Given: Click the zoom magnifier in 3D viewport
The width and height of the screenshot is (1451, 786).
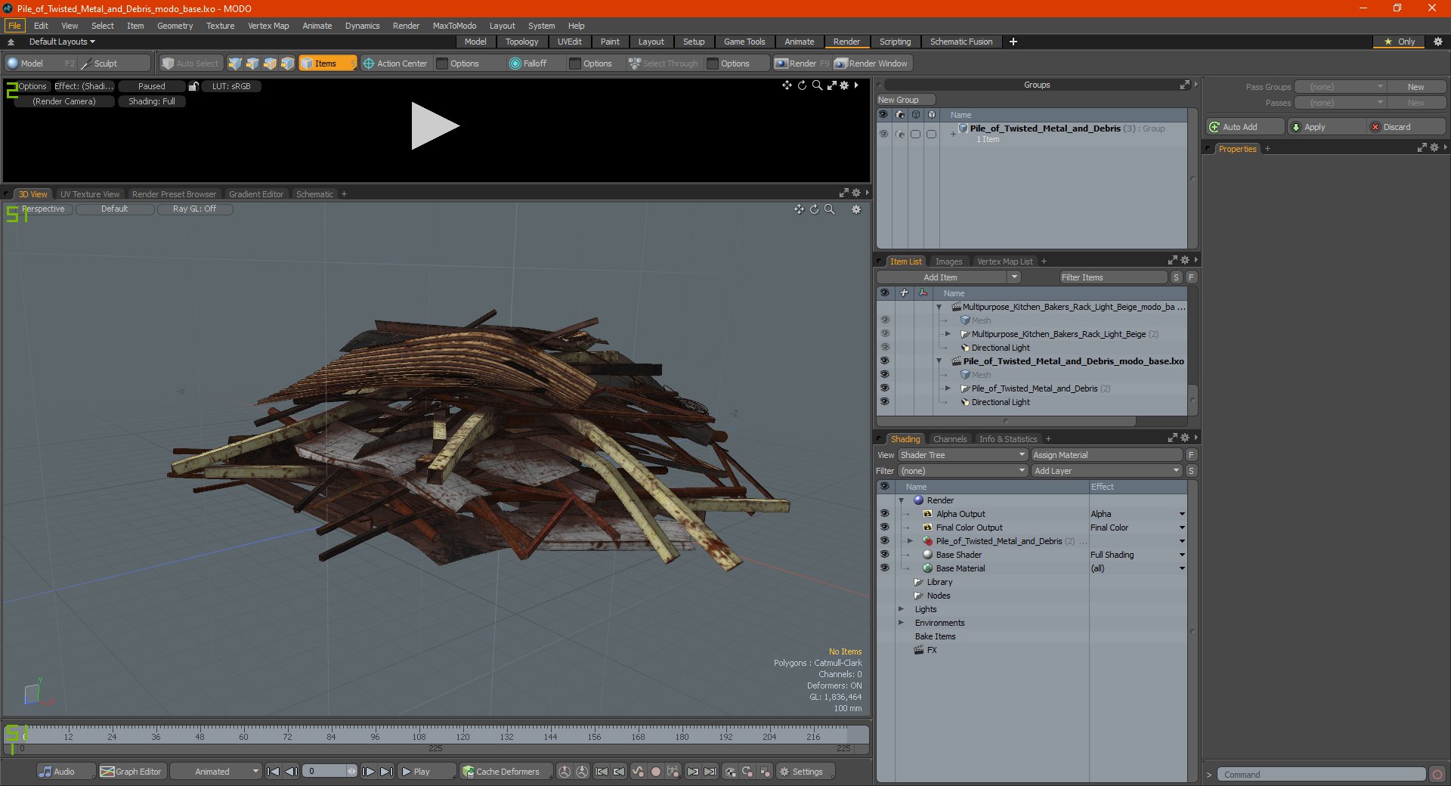Looking at the screenshot, I should pyautogui.click(x=830, y=209).
